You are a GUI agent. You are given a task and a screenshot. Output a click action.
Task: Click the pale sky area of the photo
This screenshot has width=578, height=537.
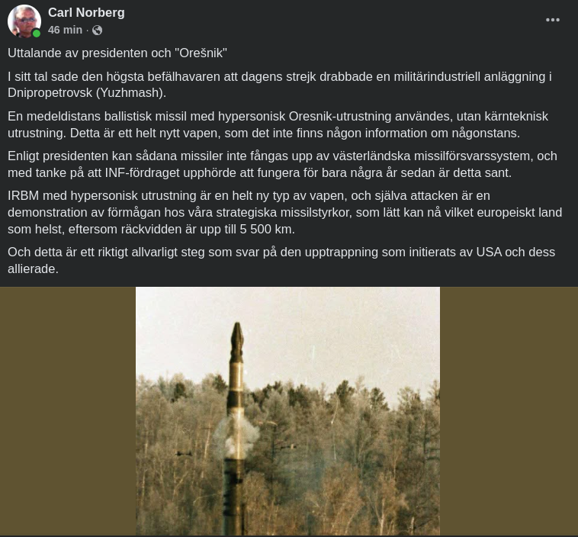(x=332, y=332)
